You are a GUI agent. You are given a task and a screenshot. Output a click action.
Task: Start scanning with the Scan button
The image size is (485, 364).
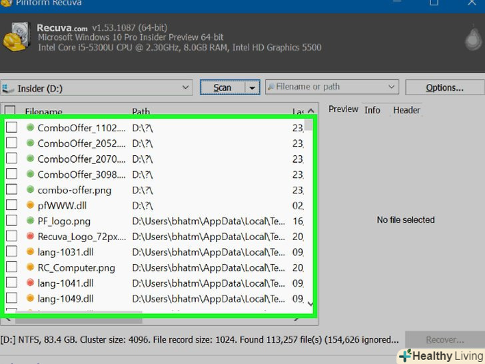[223, 87]
